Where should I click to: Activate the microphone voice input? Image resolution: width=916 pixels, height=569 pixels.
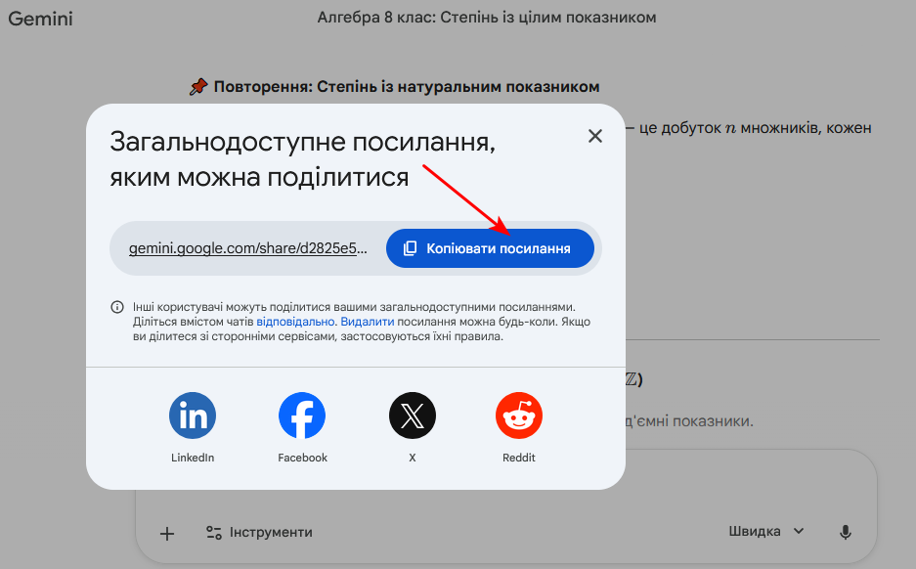click(846, 532)
